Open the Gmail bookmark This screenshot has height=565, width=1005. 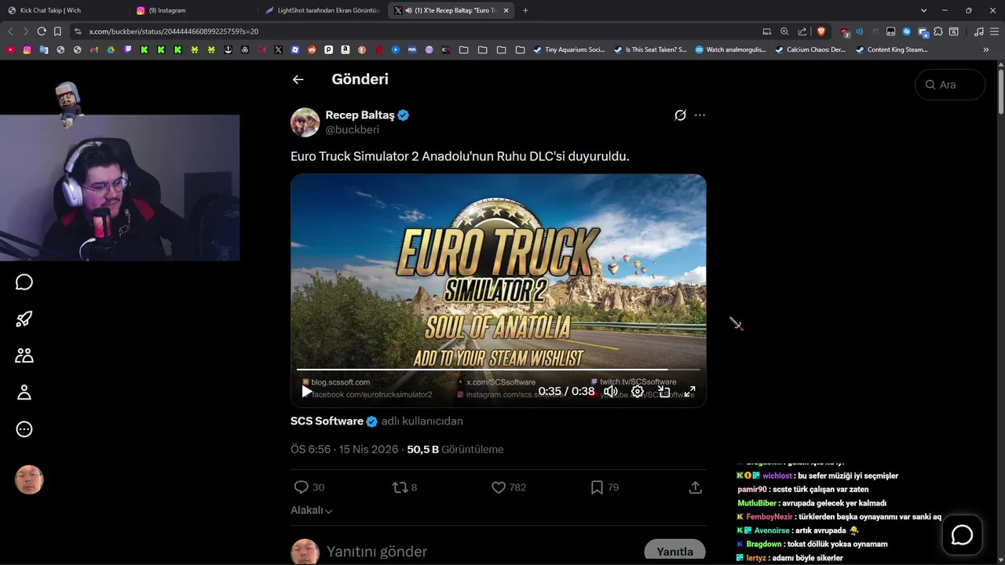coord(94,49)
